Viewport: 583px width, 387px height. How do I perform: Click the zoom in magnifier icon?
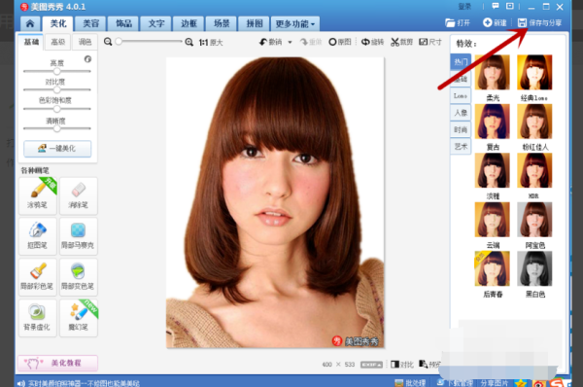click(189, 42)
